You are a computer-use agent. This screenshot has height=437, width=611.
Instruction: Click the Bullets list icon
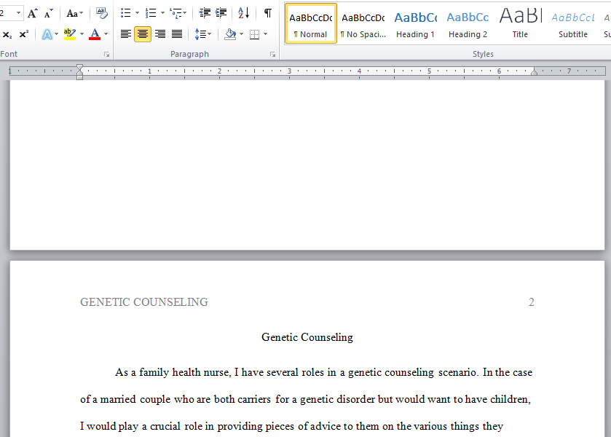(x=125, y=13)
